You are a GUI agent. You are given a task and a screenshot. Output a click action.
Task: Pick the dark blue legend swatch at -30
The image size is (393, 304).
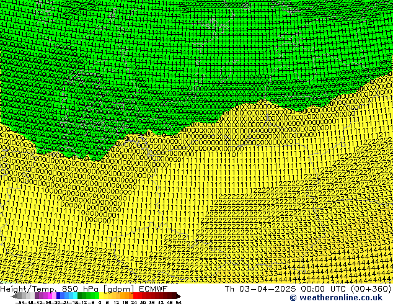(x=58, y=296)
